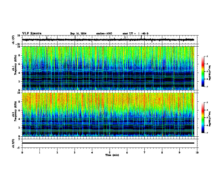Click the "-3" label on ch.1 color scale
Image resolution: width=222 pixels, height=171 pixels.
(207, 56)
